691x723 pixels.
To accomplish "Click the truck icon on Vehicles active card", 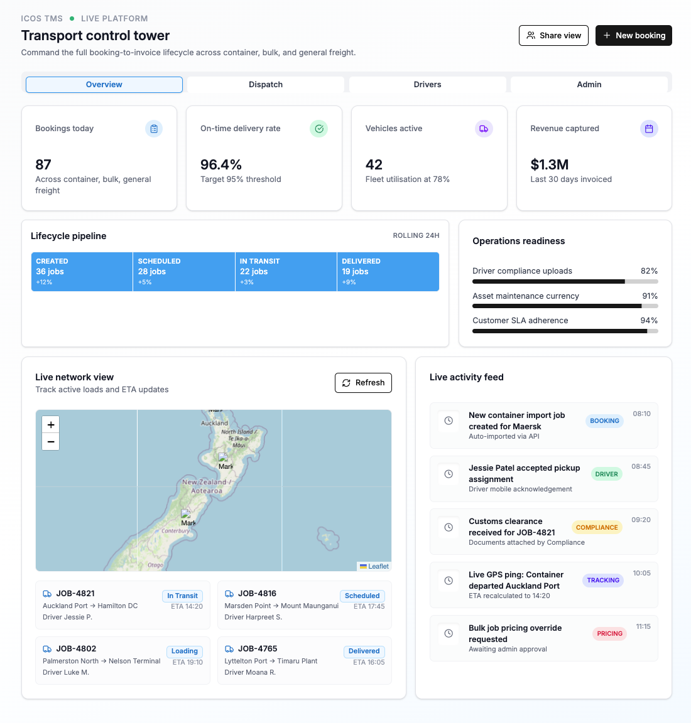I will pos(484,129).
